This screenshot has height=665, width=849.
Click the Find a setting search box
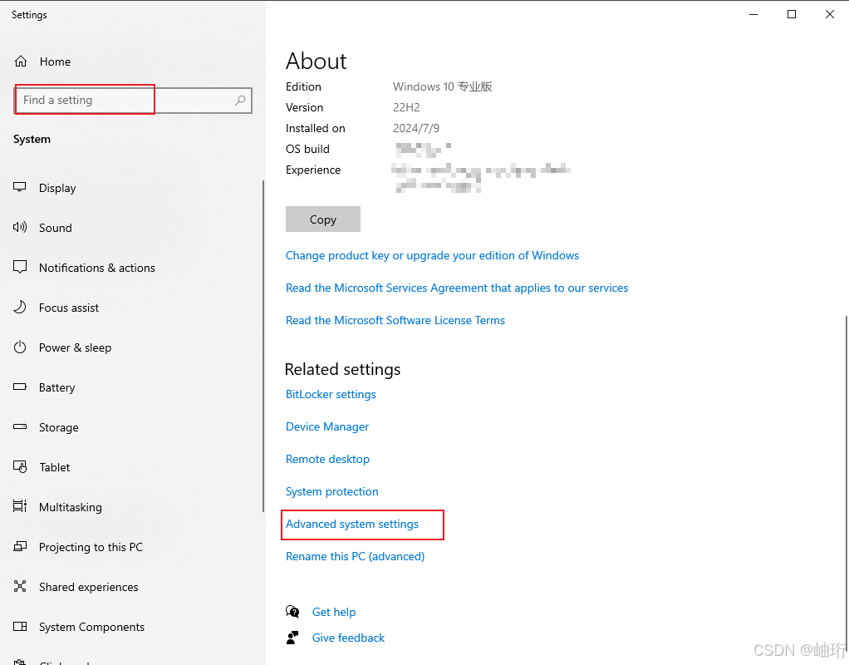pos(133,101)
